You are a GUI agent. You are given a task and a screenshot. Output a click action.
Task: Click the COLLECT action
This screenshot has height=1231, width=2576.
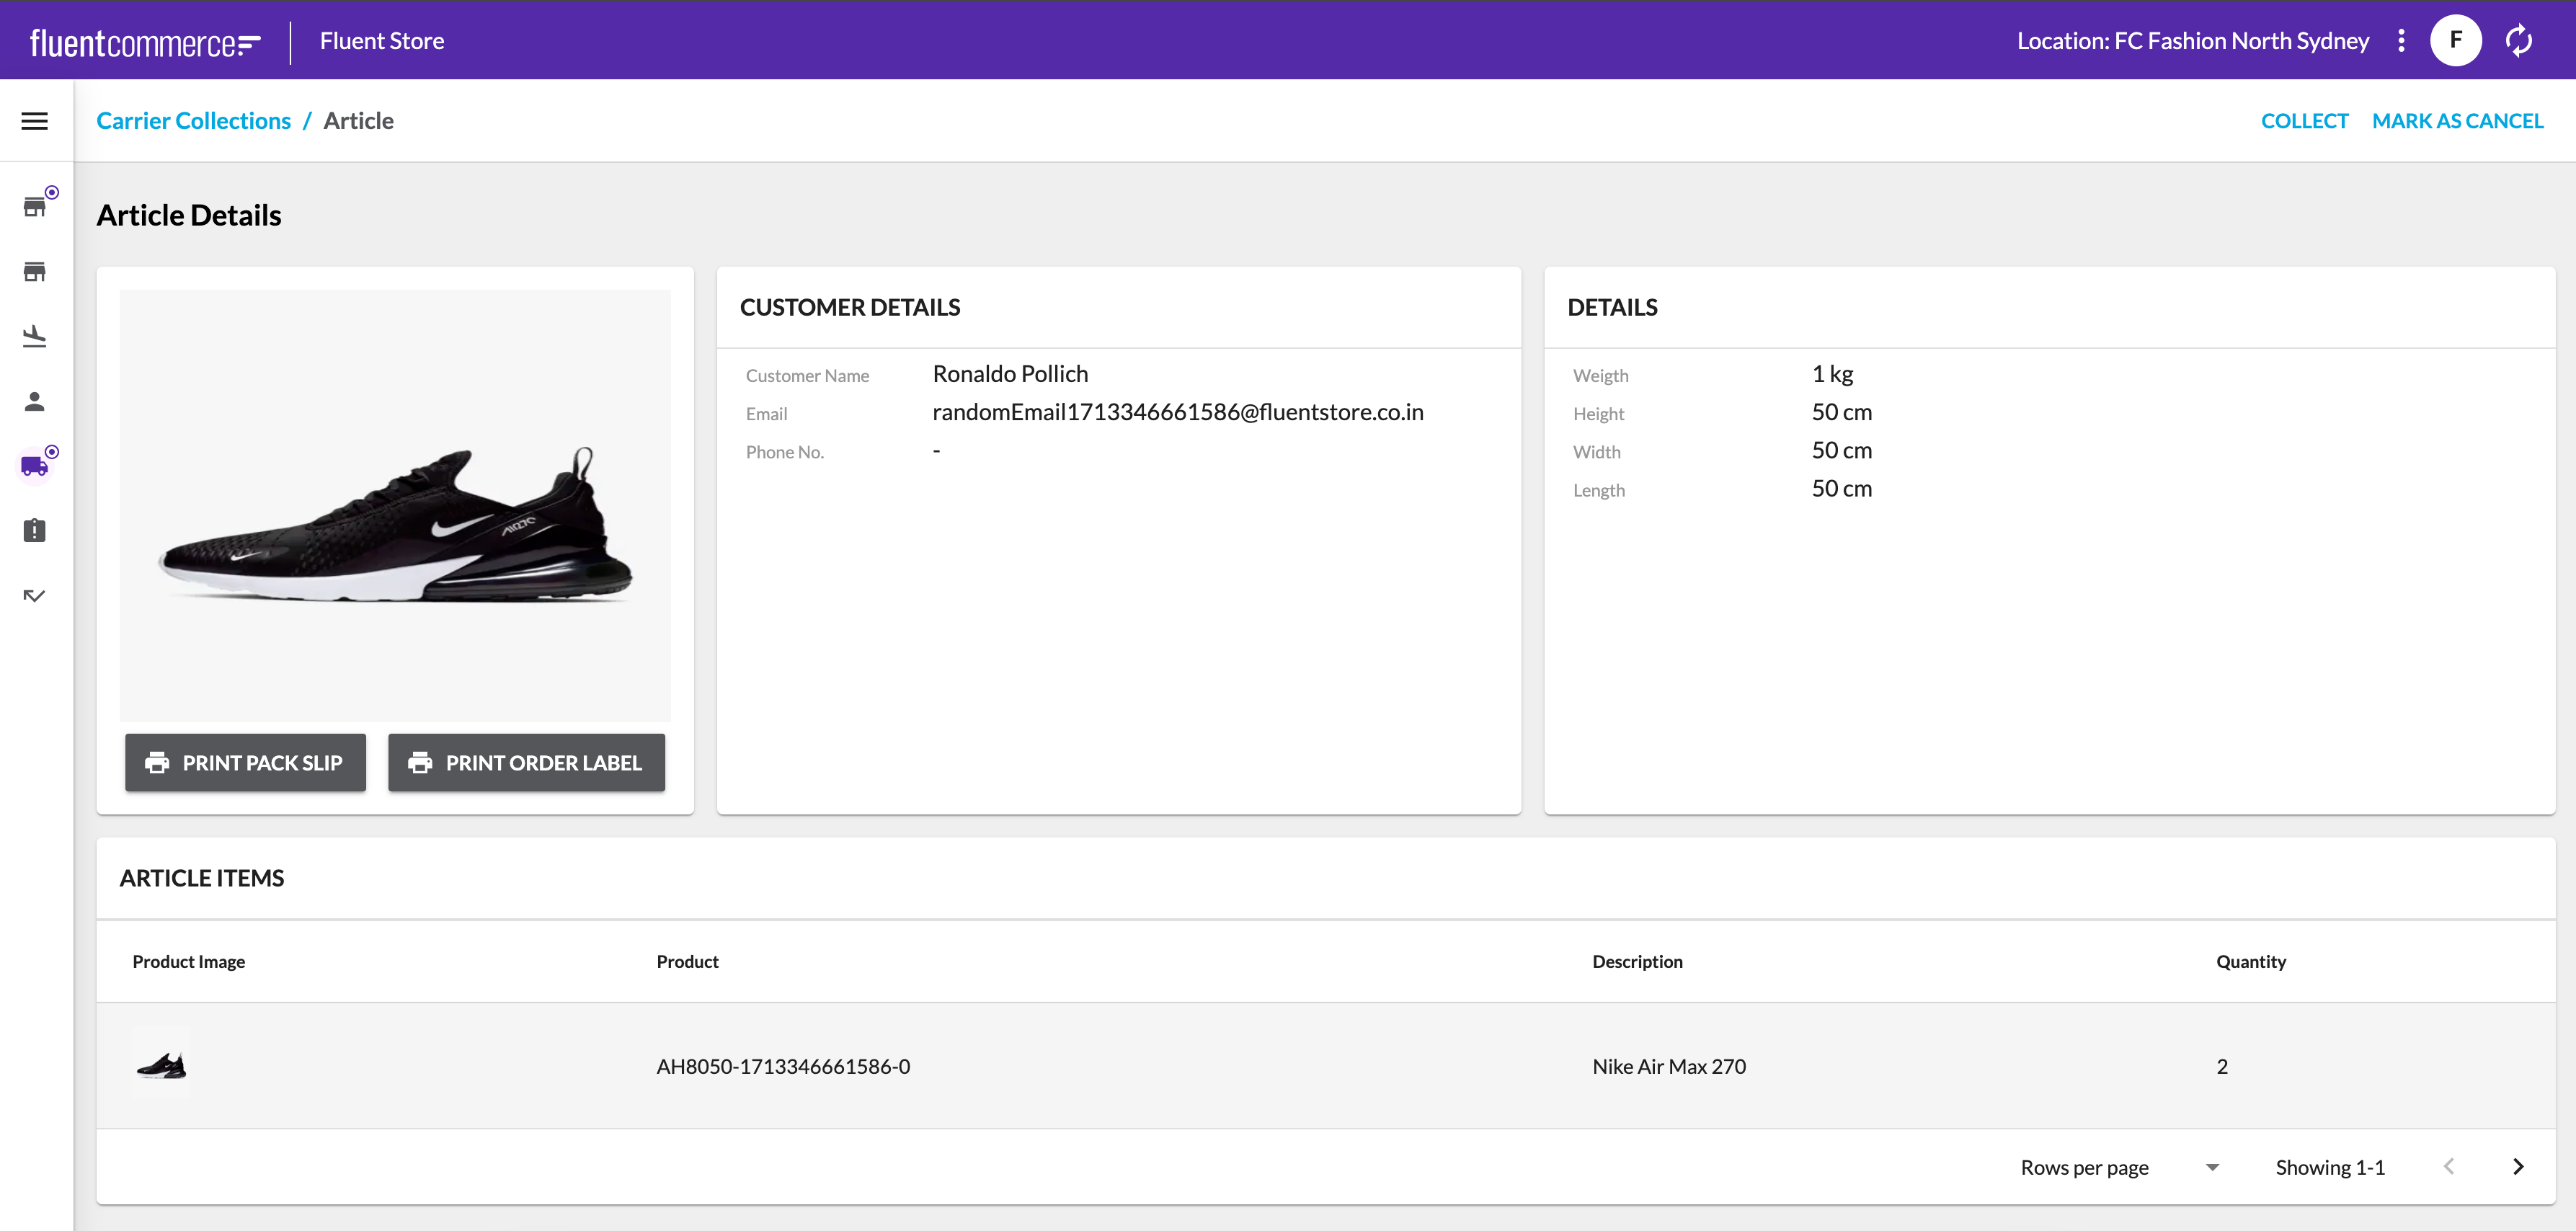tap(2304, 121)
